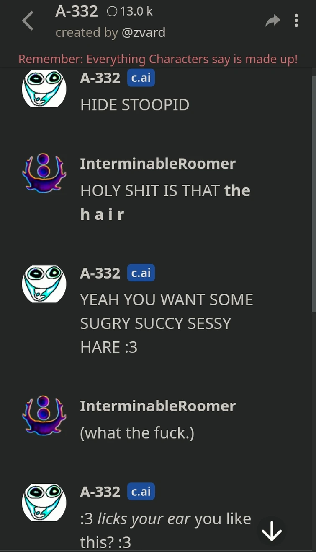Tap the HIDE STOOPID message text
The image size is (316, 552).
coord(135,105)
